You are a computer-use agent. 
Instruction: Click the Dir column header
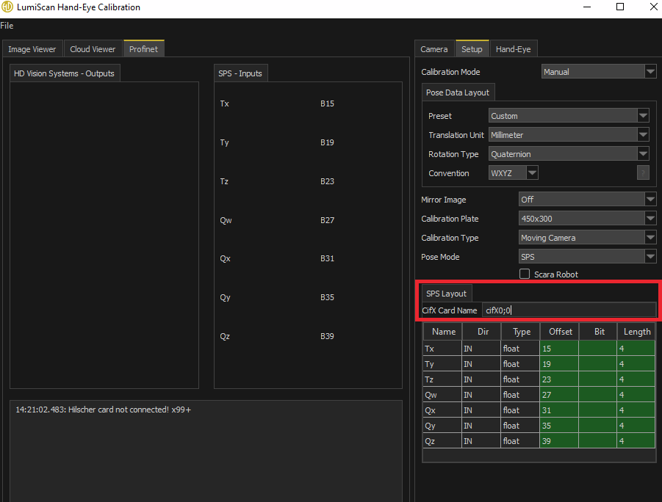482,332
